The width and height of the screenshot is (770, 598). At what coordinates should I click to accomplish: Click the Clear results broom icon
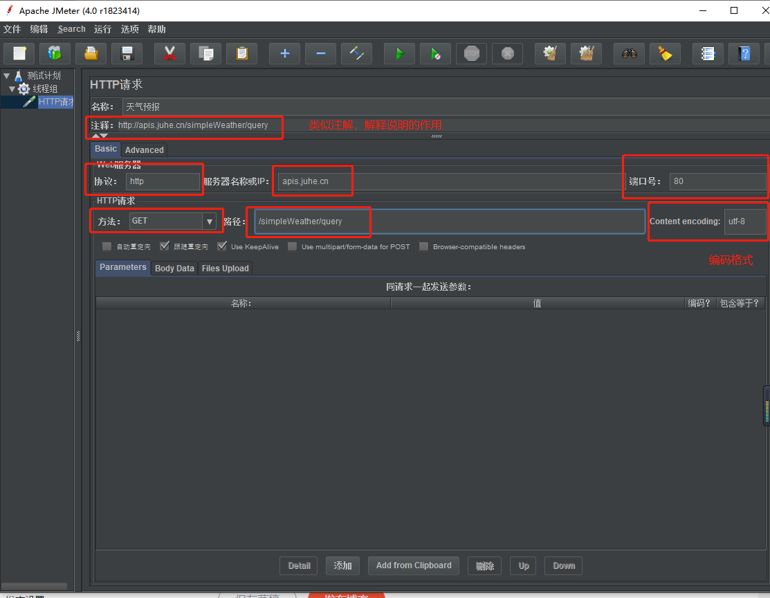click(x=550, y=53)
